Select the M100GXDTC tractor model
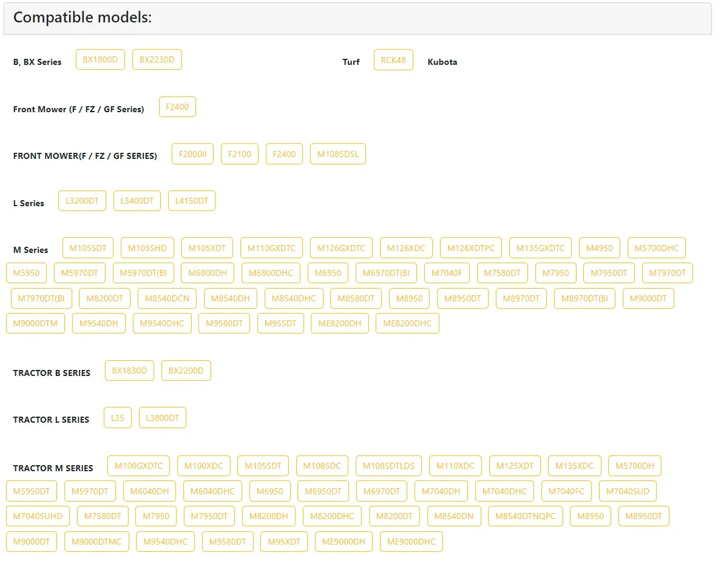 pyautogui.click(x=138, y=466)
